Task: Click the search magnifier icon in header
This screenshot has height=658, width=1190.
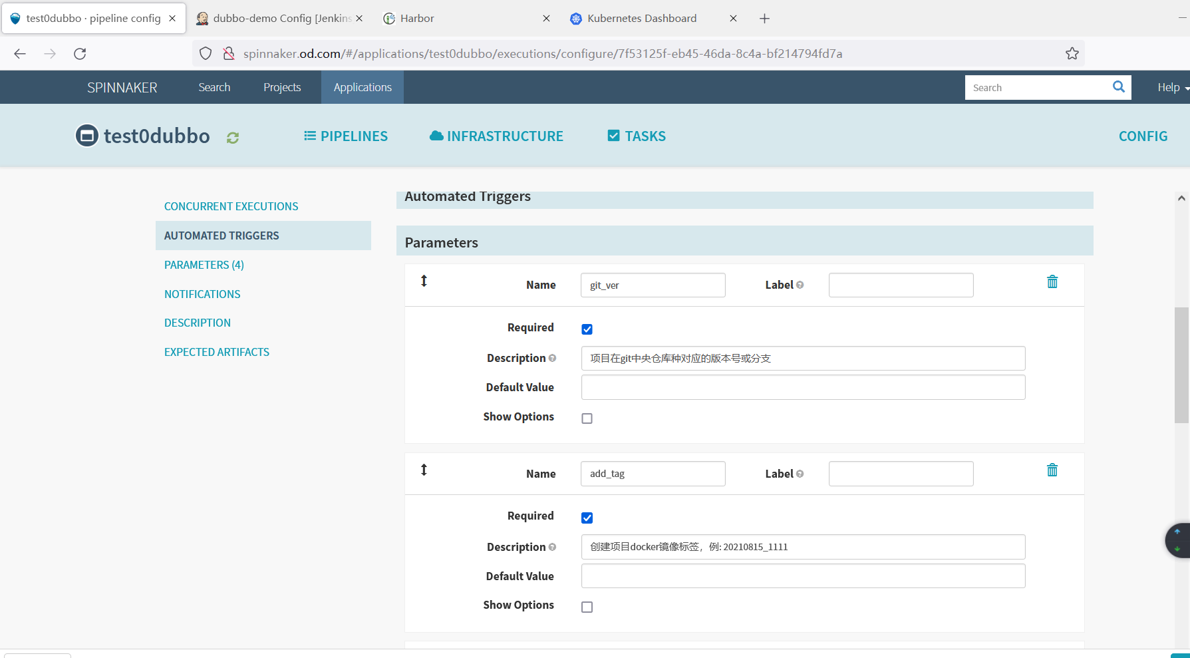Action: (1118, 87)
